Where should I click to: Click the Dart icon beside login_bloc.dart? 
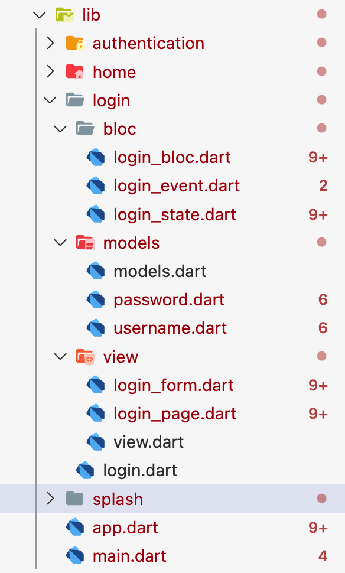[x=96, y=157]
